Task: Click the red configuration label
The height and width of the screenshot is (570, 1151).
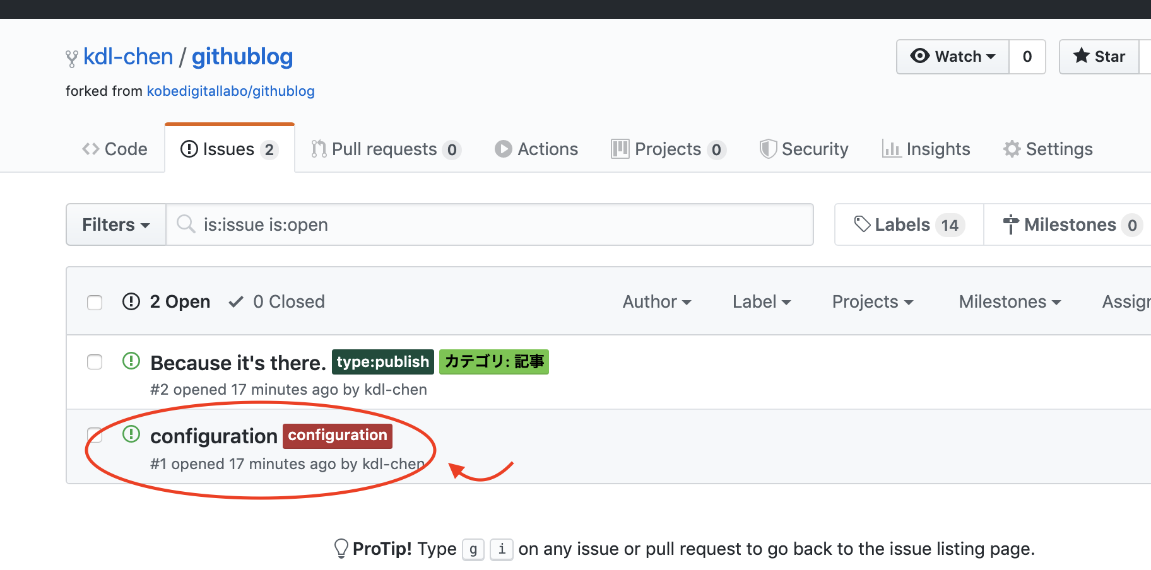Action: pyautogui.click(x=338, y=436)
